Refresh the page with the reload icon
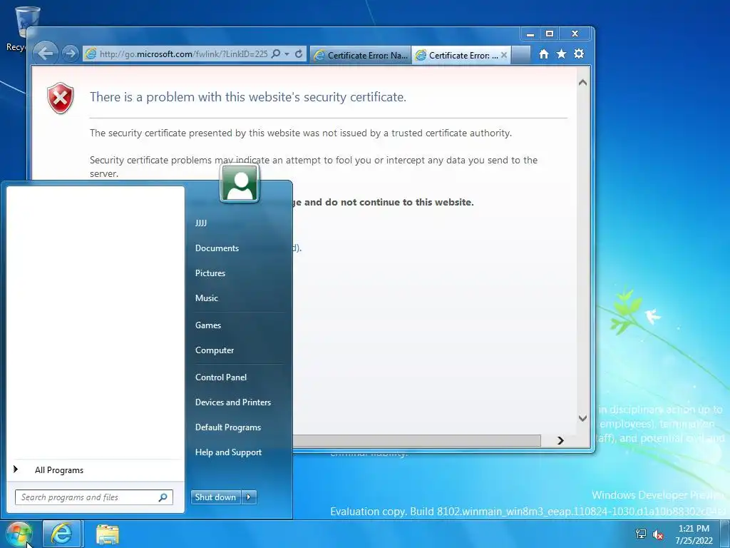The height and width of the screenshot is (548, 730). coord(299,54)
